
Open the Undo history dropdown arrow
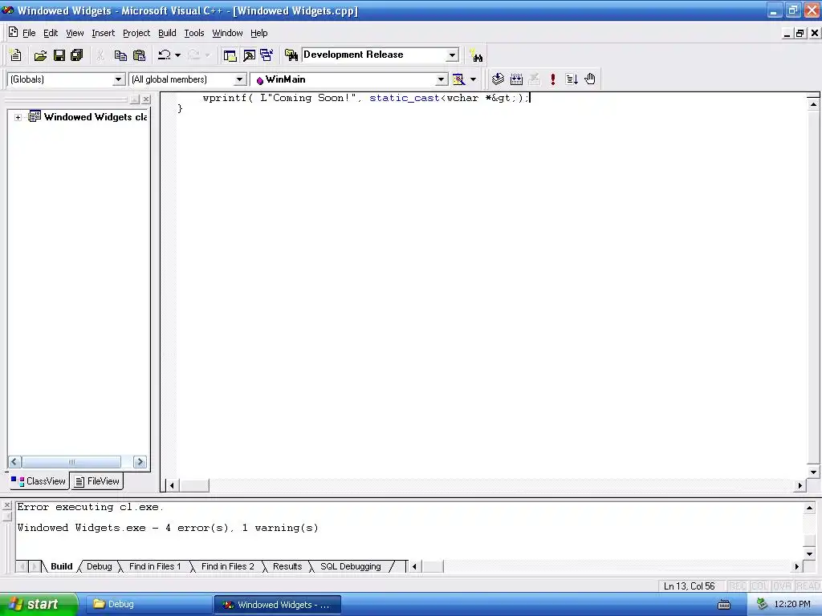point(177,55)
